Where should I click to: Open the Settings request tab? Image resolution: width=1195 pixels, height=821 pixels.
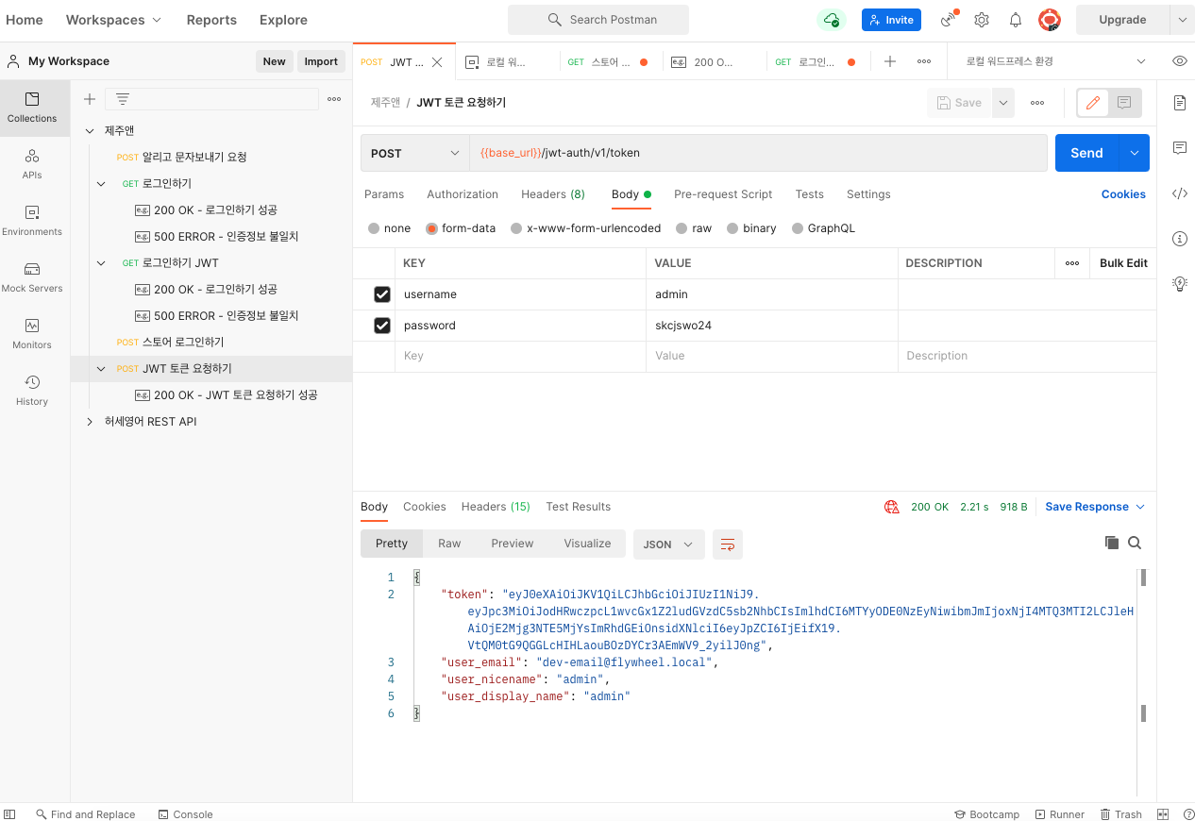(868, 194)
